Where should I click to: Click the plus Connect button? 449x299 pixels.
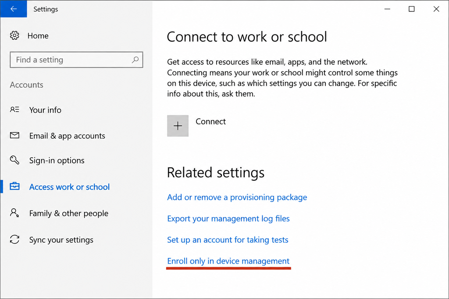pyautogui.click(x=178, y=126)
